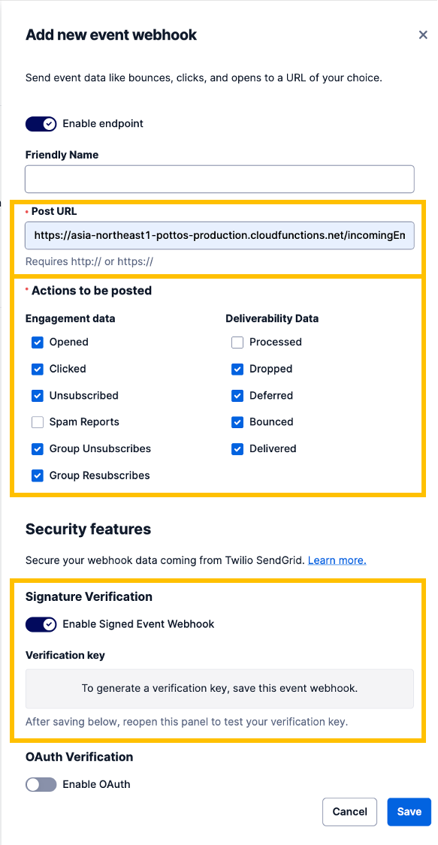Close the Add new event webhook panel
The image size is (438, 845).
coord(423,35)
